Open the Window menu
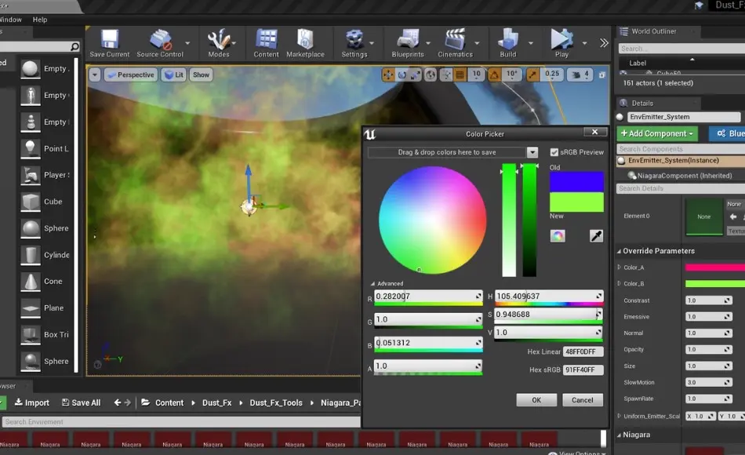This screenshot has width=745, height=455. [9, 19]
